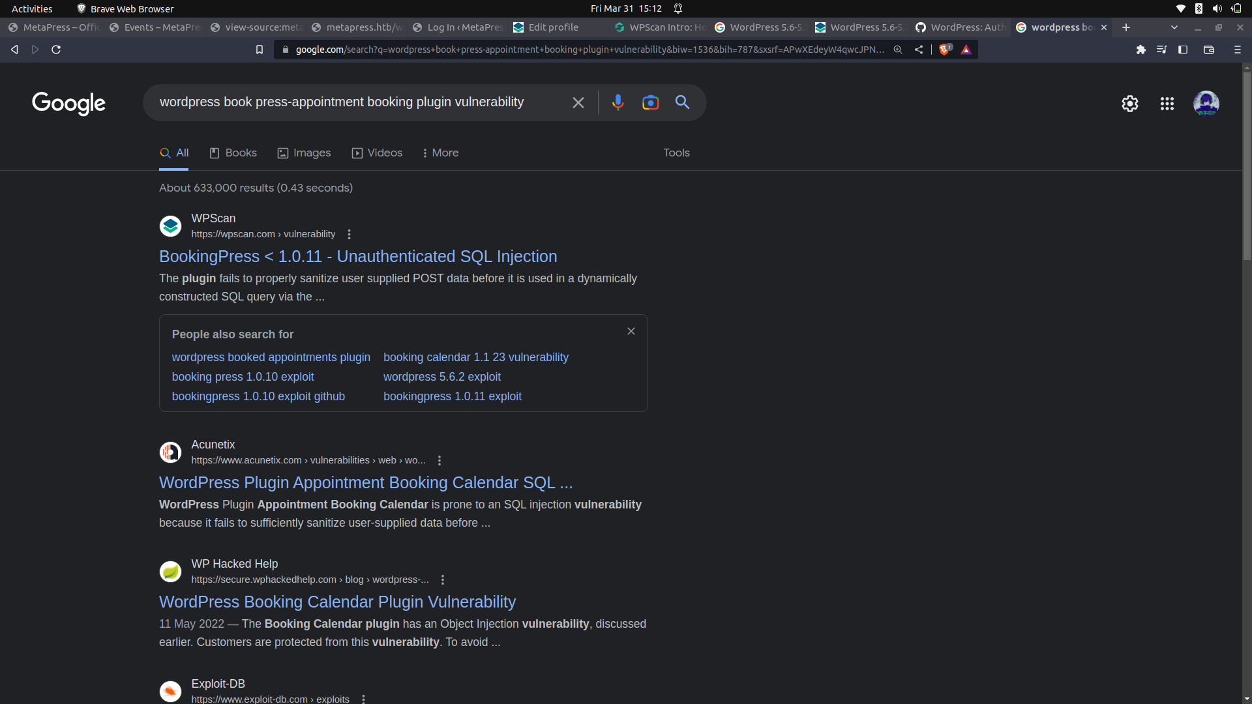1252x704 pixels.
Task: Open the More search categories dropdown
Action: (x=440, y=153)
